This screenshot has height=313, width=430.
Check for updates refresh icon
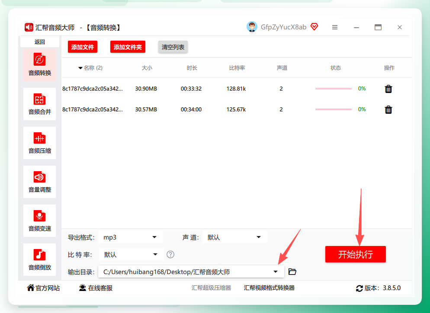tap(359, 288)
